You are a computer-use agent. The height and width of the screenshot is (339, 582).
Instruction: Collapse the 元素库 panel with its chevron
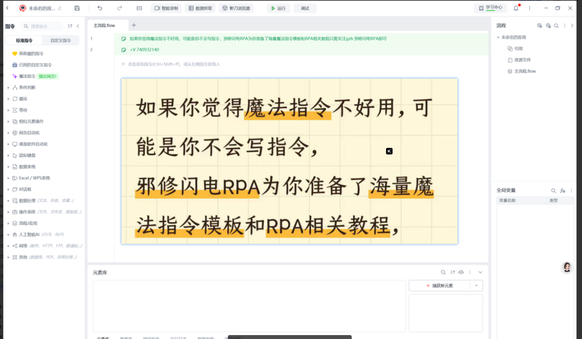tap(480, 272)
